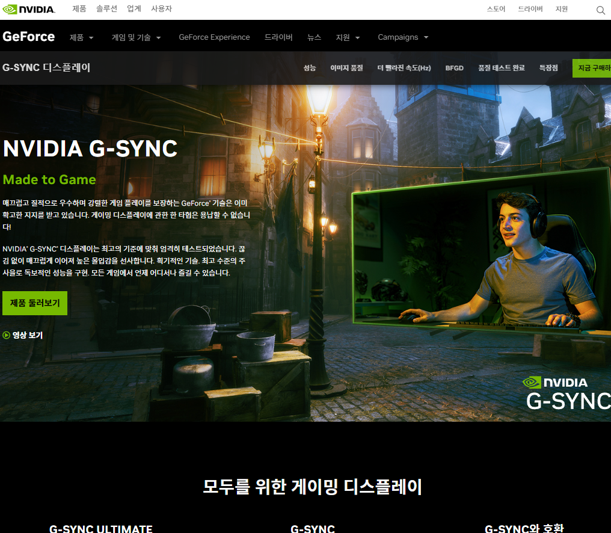Expand the Campaigns dropdown
Viewport: 611px width, 533px height.
(403, 37)
